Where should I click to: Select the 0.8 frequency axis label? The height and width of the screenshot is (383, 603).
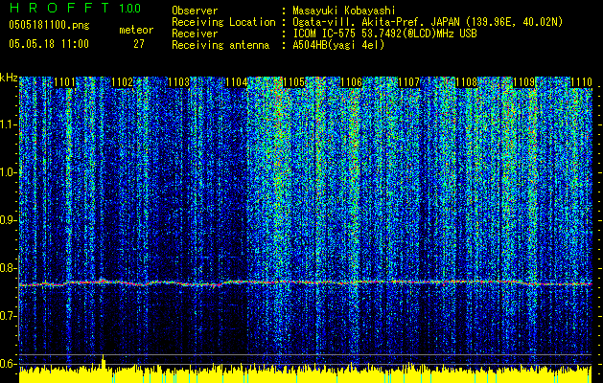[9, 268]
